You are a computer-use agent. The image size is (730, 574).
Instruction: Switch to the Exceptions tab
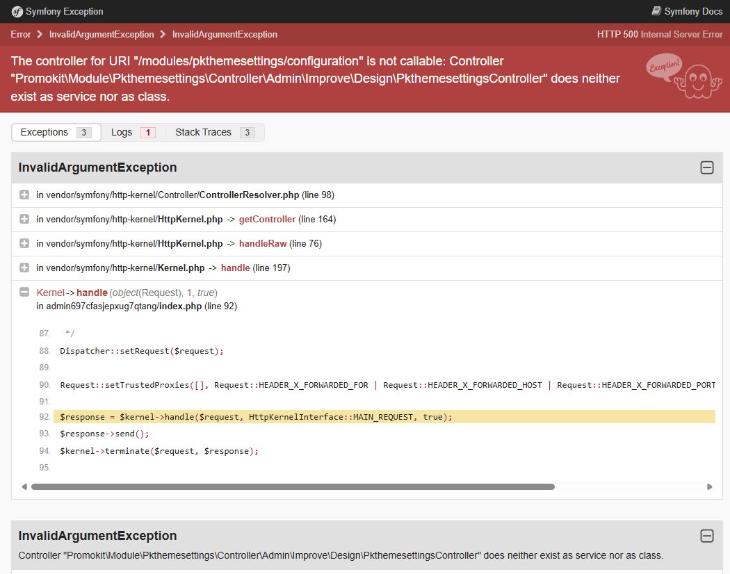(56, 132)
